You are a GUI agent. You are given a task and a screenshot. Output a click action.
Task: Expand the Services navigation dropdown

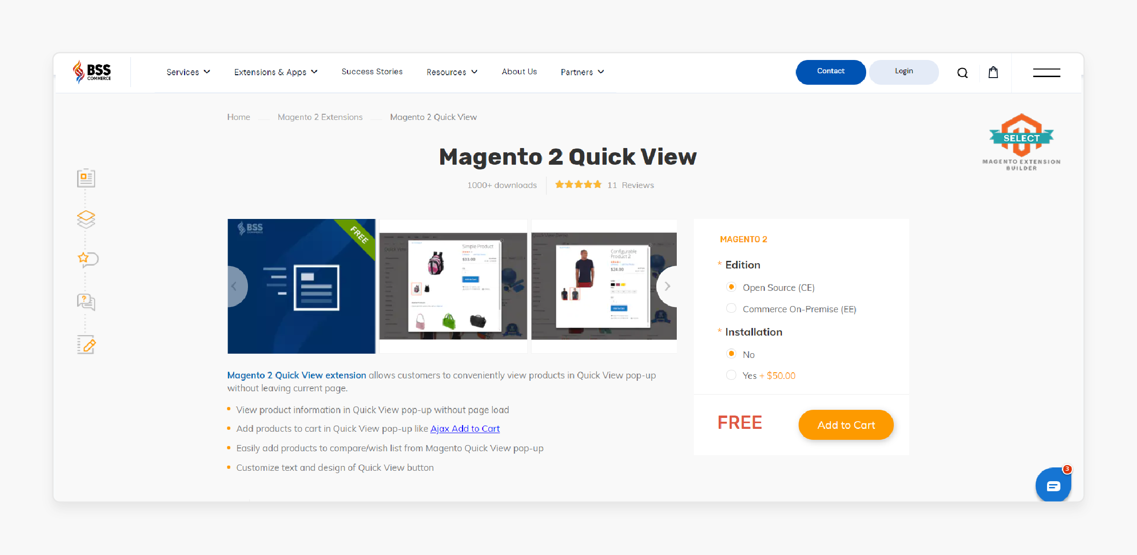click(187, 72)
